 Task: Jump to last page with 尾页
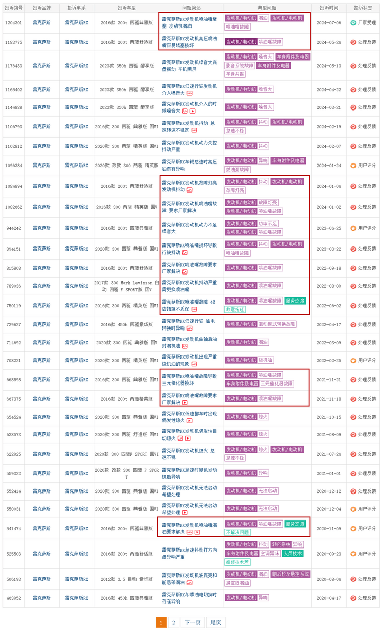point(216,622)
